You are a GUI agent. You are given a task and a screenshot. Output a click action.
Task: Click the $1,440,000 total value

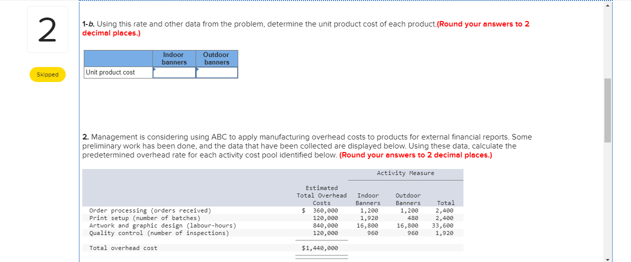click(x=320, y=248)
